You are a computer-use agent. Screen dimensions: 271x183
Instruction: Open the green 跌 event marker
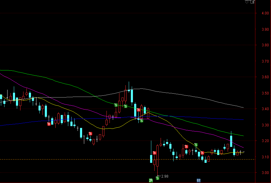tap(151, 180)
